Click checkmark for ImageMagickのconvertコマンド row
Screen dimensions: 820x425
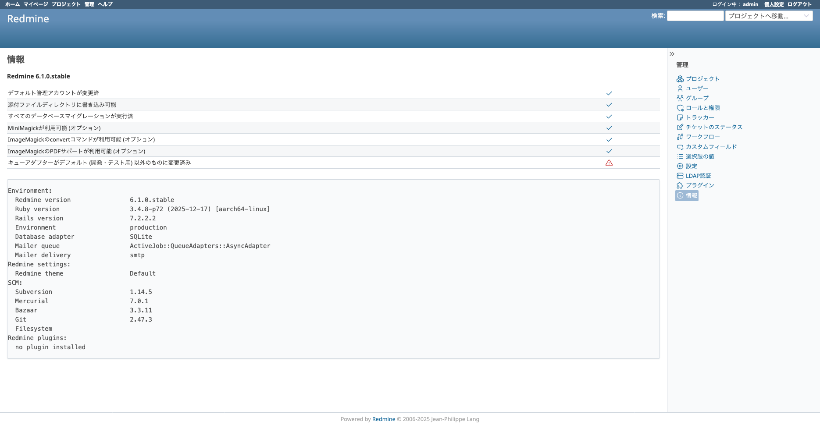[x=609, y=140]
